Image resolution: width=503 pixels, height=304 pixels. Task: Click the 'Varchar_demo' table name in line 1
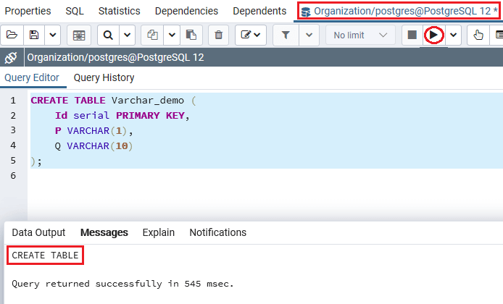148,101
